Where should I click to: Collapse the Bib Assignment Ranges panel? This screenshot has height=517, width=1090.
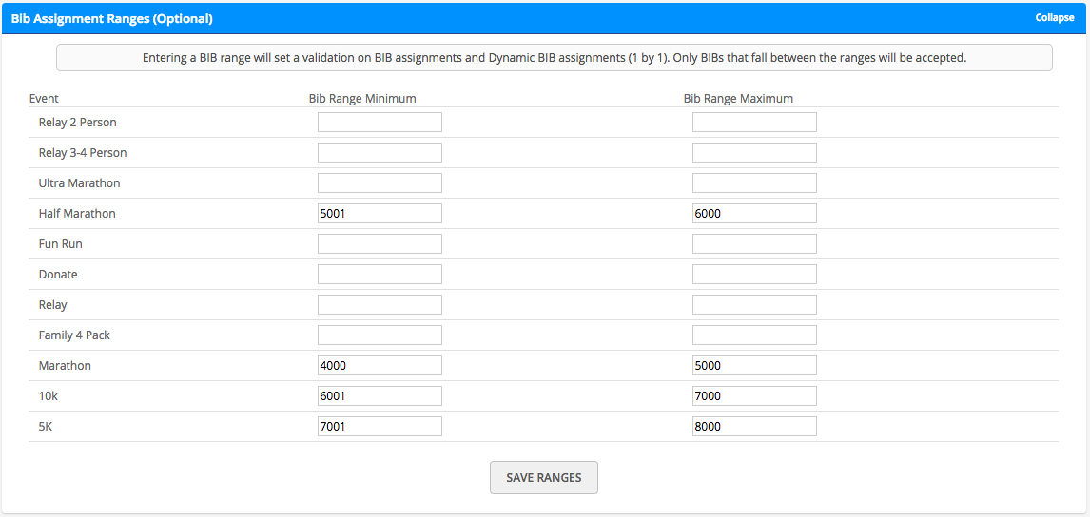pyautogui.click(x=1055, y=18)
